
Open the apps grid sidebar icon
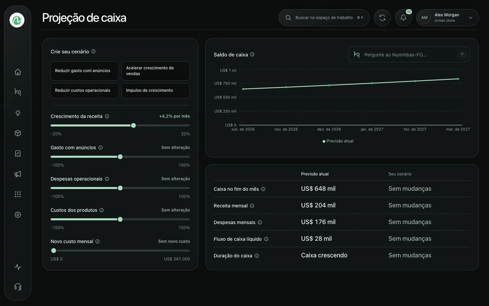[x=18, y=194]
